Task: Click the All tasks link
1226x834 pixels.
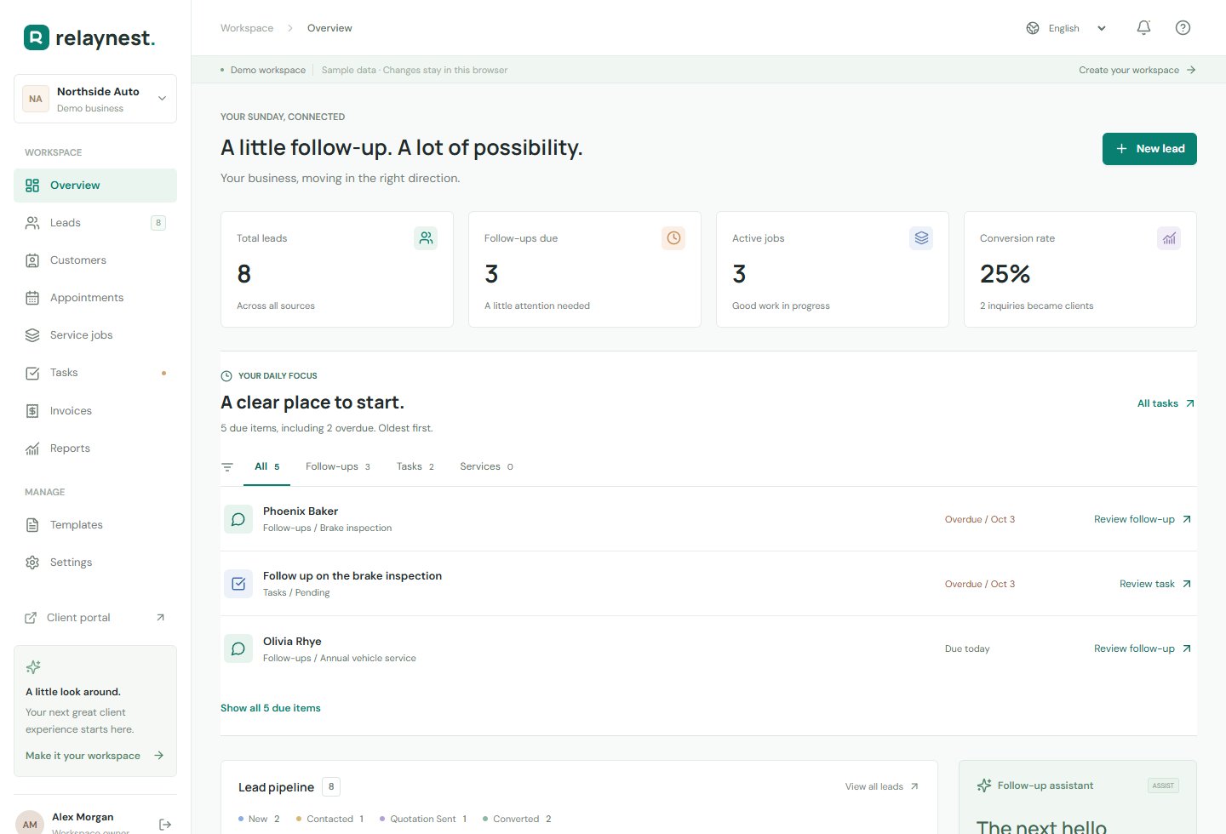Action: (1166, 403)
